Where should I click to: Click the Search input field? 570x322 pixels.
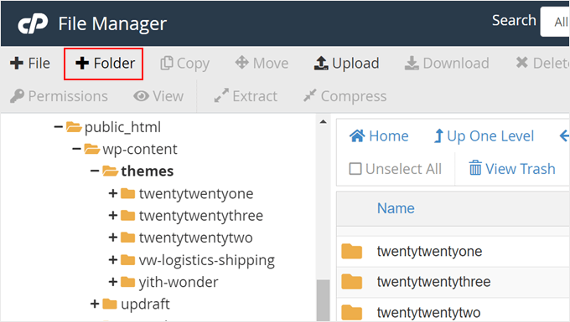[555, 22]
